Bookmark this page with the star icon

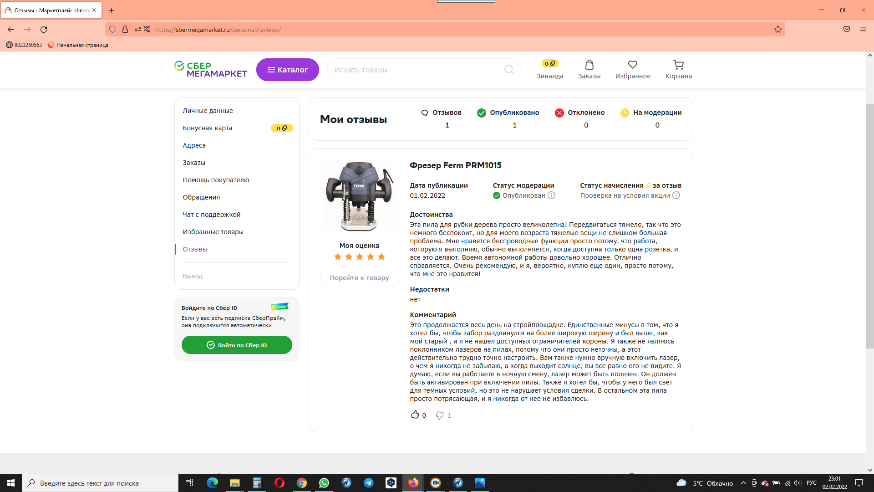pyautogui.click(x=778, y=30)
